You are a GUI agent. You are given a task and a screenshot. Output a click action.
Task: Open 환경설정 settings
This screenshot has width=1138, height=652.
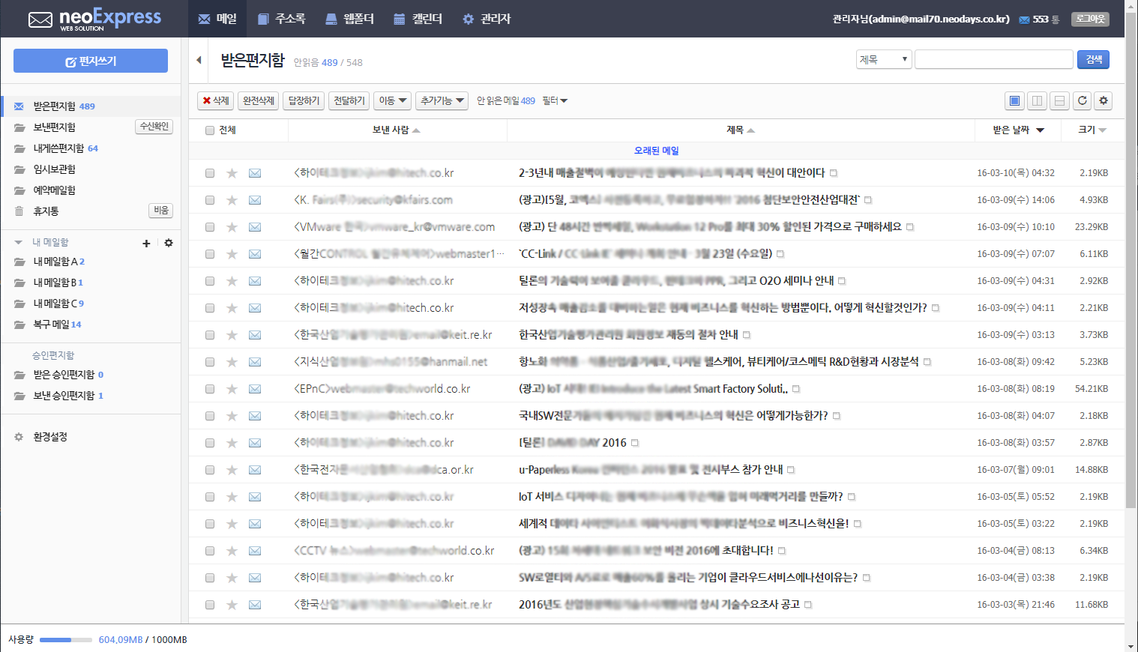coord(49,437)
